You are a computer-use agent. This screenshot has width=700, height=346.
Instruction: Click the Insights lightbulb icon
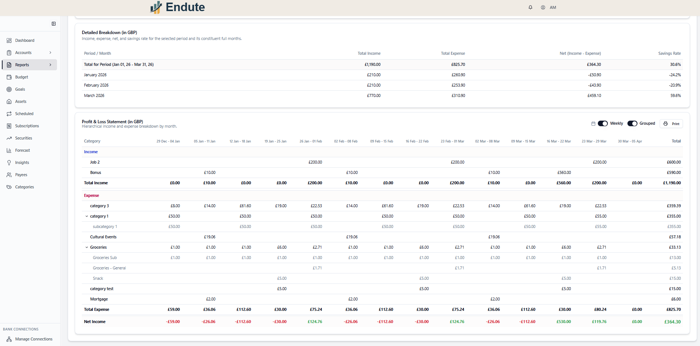click(9, 162)
